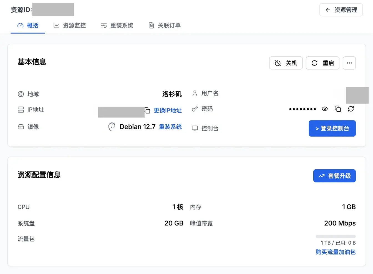The height and width of the screenshot is (274, 373).
Task: Copy the IP address icon
Action: (147, 110)
